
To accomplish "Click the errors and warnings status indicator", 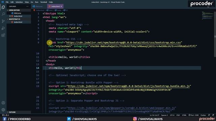I will (5, 115).
